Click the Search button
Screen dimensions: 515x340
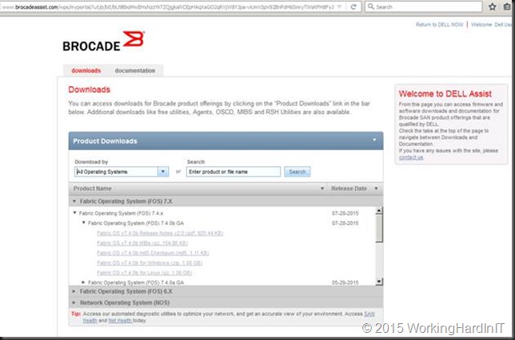pos(297,172)
